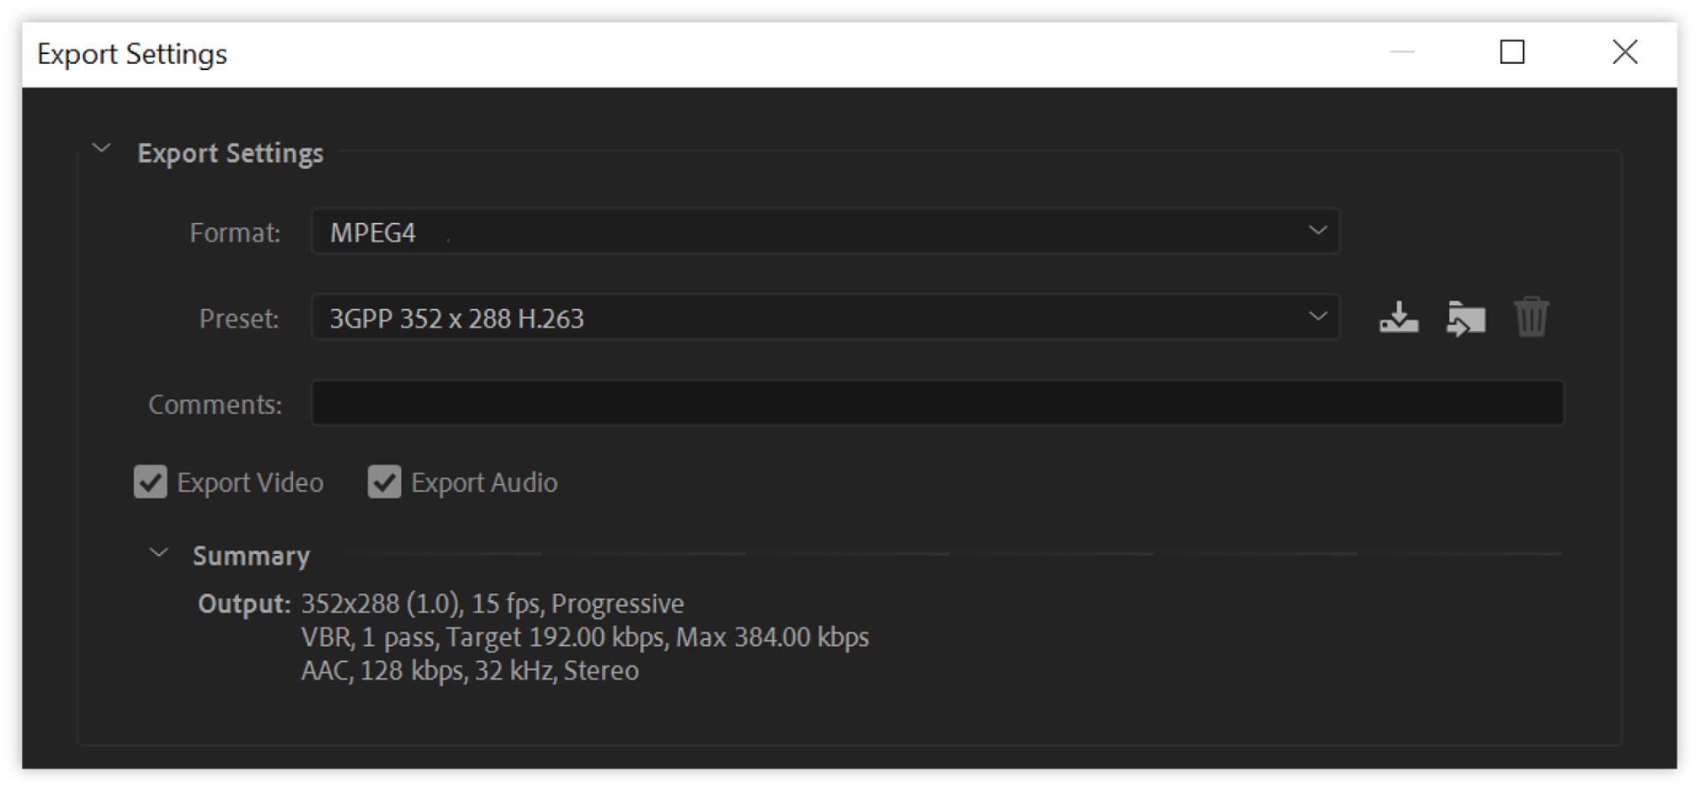Viewport: 1700px width, 792px height.
Task: Collapse the Summary section chevron
Action: click(x=158, y=553)
